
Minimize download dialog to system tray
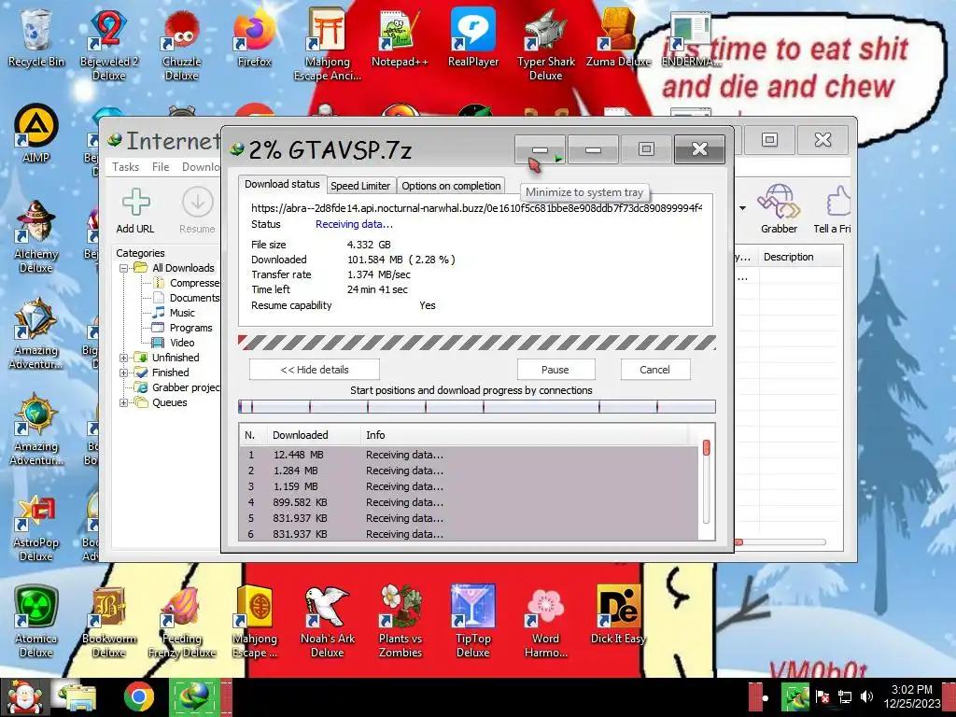[540, 149]
